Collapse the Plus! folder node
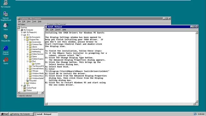This screenshot has width=206, height=116. click(27, 61)
